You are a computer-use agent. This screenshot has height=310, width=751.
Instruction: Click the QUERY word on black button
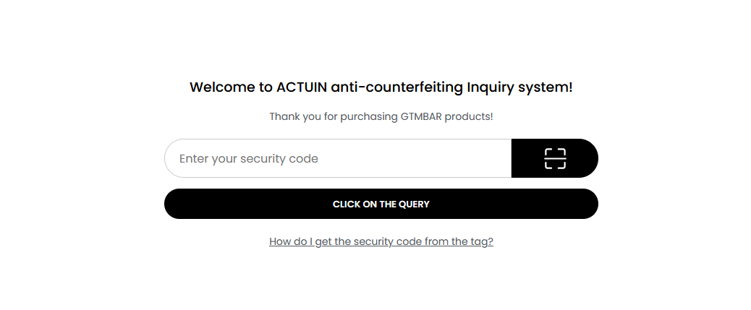click(x=414, y=204)
